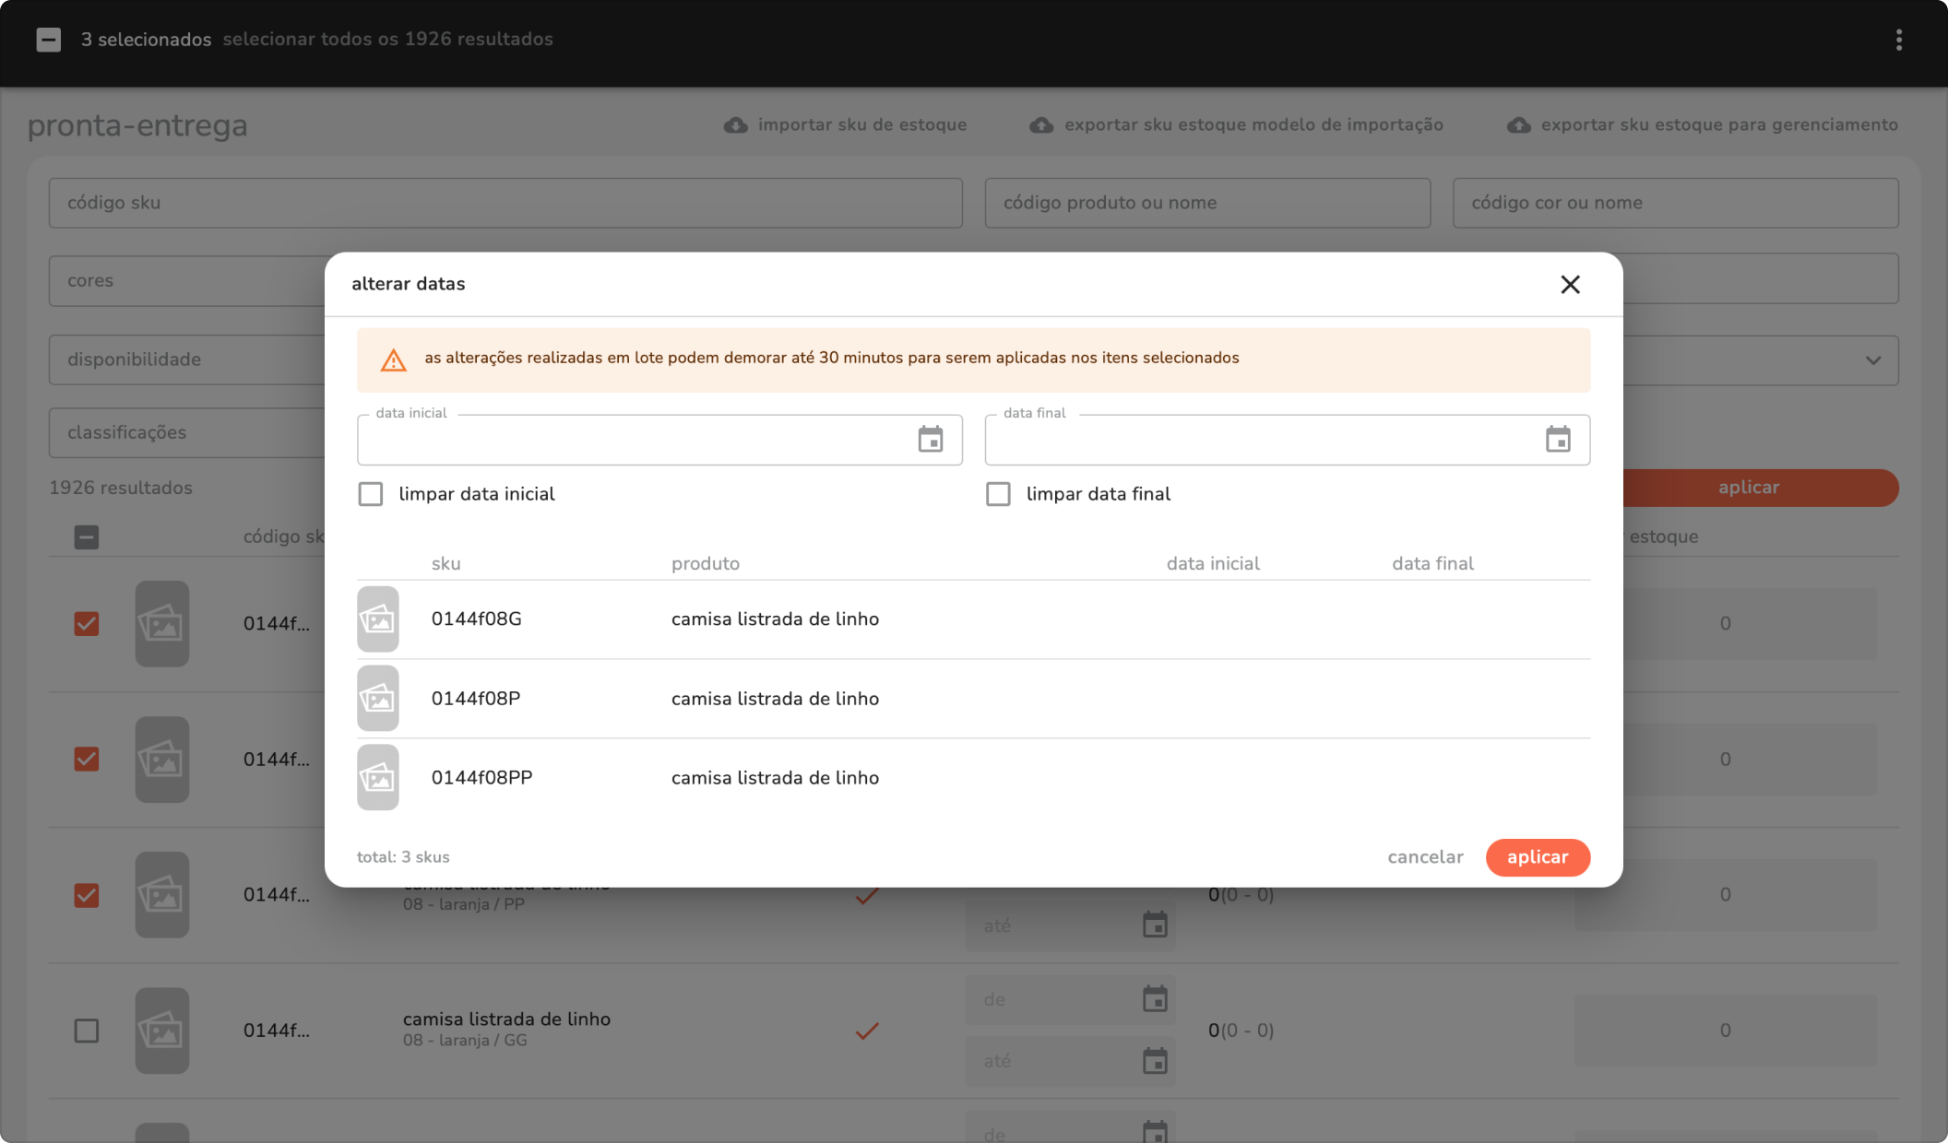
Task: Expand the dropdown chevron at right filter
Action: pos(1872,360)
